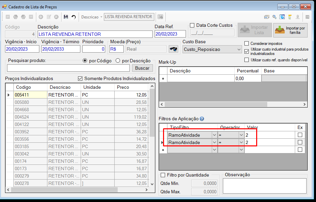
Task: Click the Pesquisar produto input field
Action: (68, 68)
